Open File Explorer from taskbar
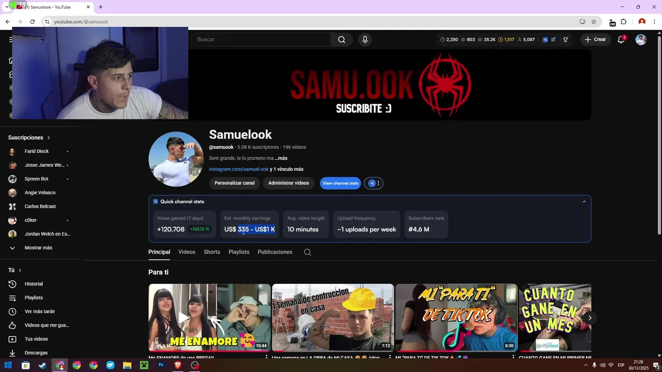This screenshot has height=372, width=662. [x=127, y=365]
